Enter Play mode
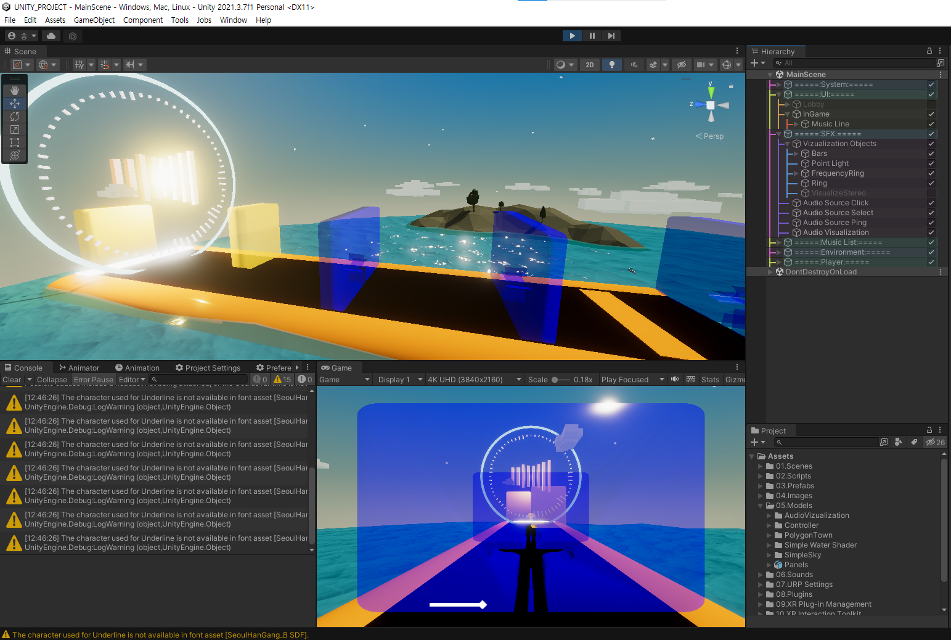This screenshot has width=951, height=640. [572, 36]
